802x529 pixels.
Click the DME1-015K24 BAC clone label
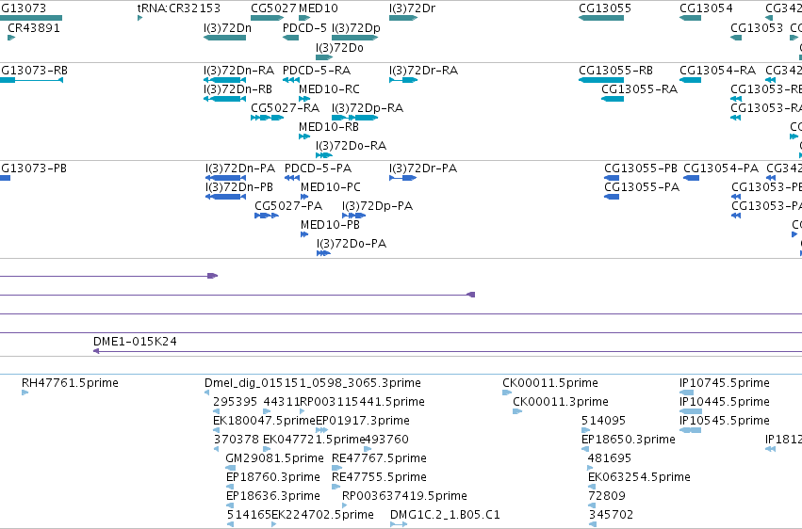point(135,342)
